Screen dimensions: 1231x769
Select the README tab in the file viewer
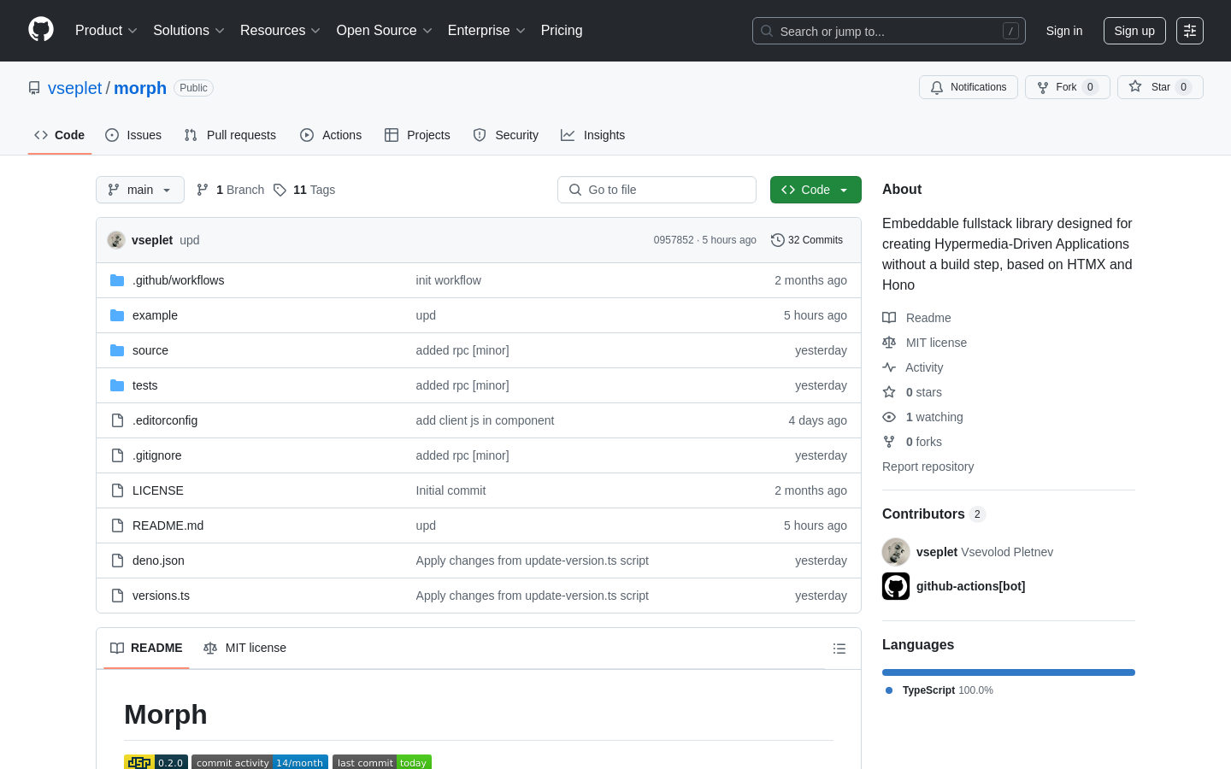pos(146,649)
